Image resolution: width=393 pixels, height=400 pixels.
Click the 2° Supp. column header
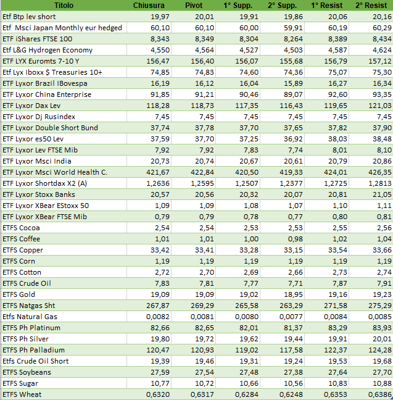pyautogui.click(x=282, y=6)
